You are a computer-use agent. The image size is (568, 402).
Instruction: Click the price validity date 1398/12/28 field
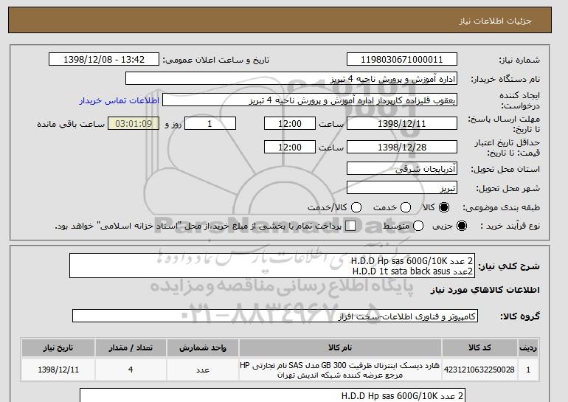pos(402,147)
